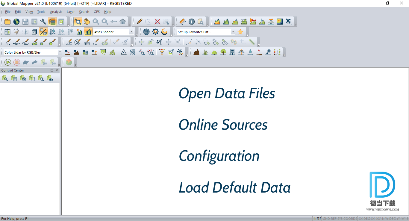The image size is (409, 221).
Task: Click the Zoom Out magnifier icon
Action: 104,22
